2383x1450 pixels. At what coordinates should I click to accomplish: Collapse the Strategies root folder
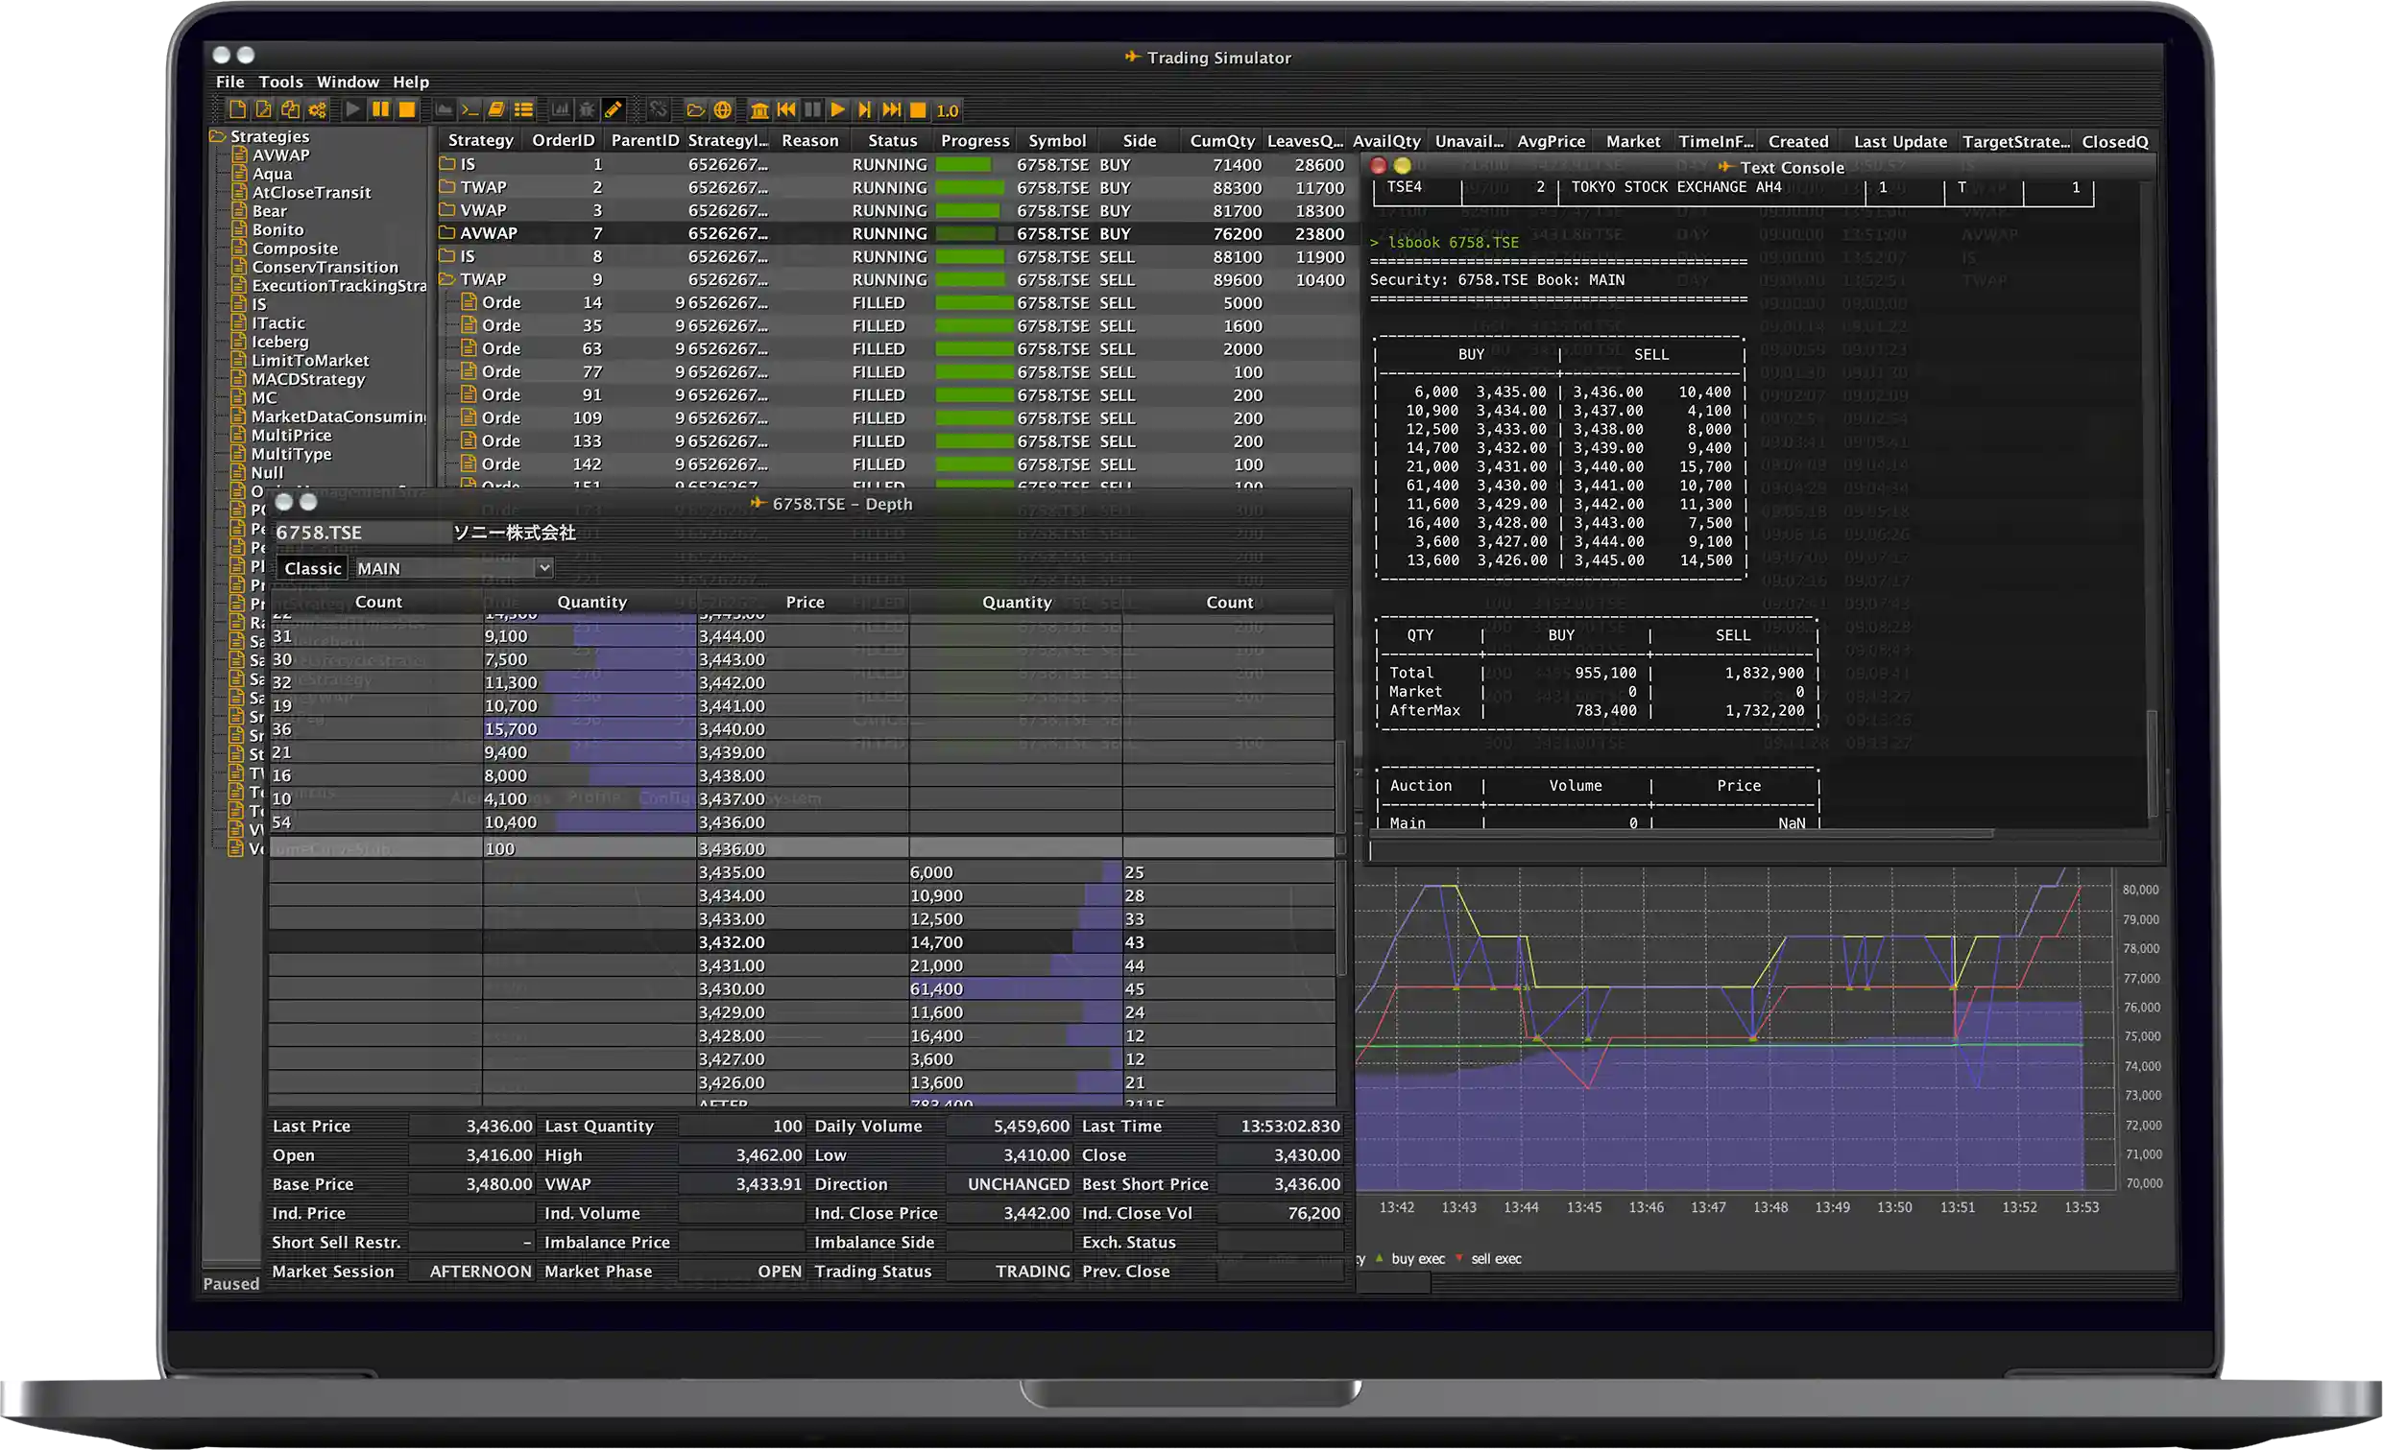point(218,136)
